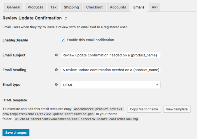Screen dimensions: 197x139
Task: Open the Products tab
Action: (x=35, y=7)
